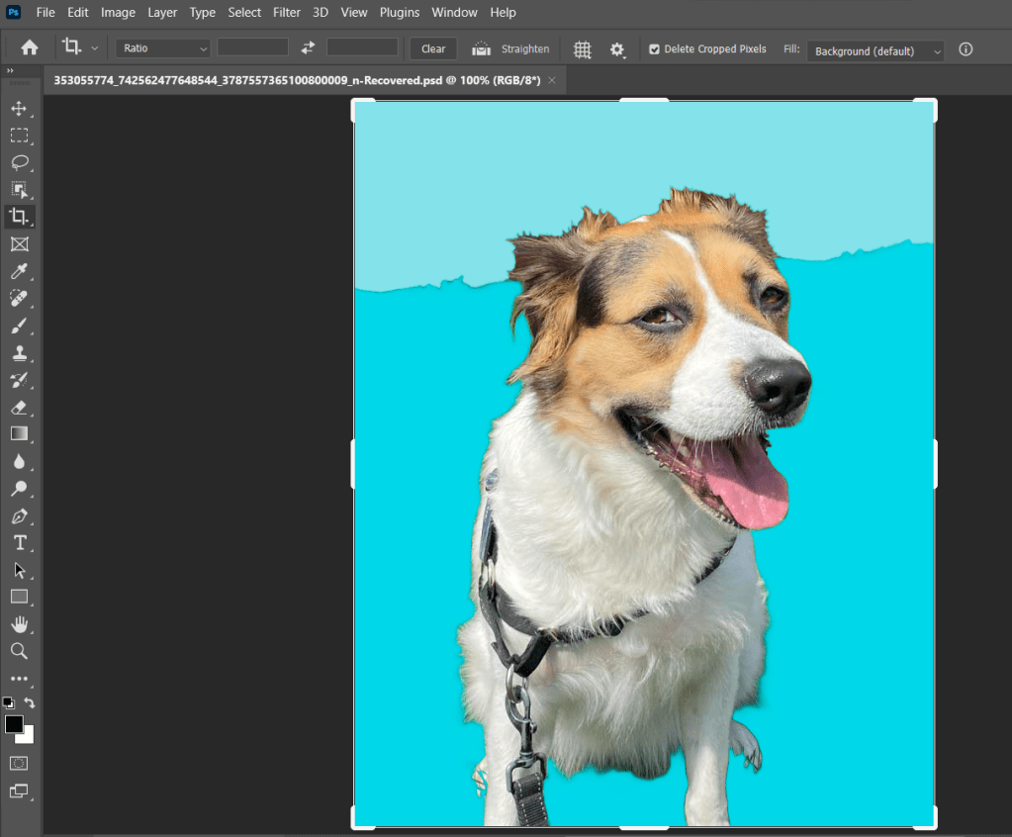This screenshot has height=837, width=1012.
Task: Click the Straighten button
Action: point(512,48)
